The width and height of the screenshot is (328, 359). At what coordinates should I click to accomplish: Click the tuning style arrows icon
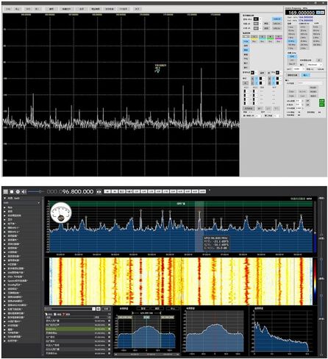click(99, 191)
